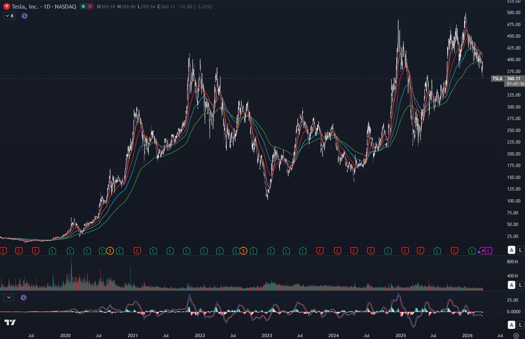The width and height of the screenshot is (525, 339).
Task: Click the 400.00 price axis label
Action: tap(513, 59)
